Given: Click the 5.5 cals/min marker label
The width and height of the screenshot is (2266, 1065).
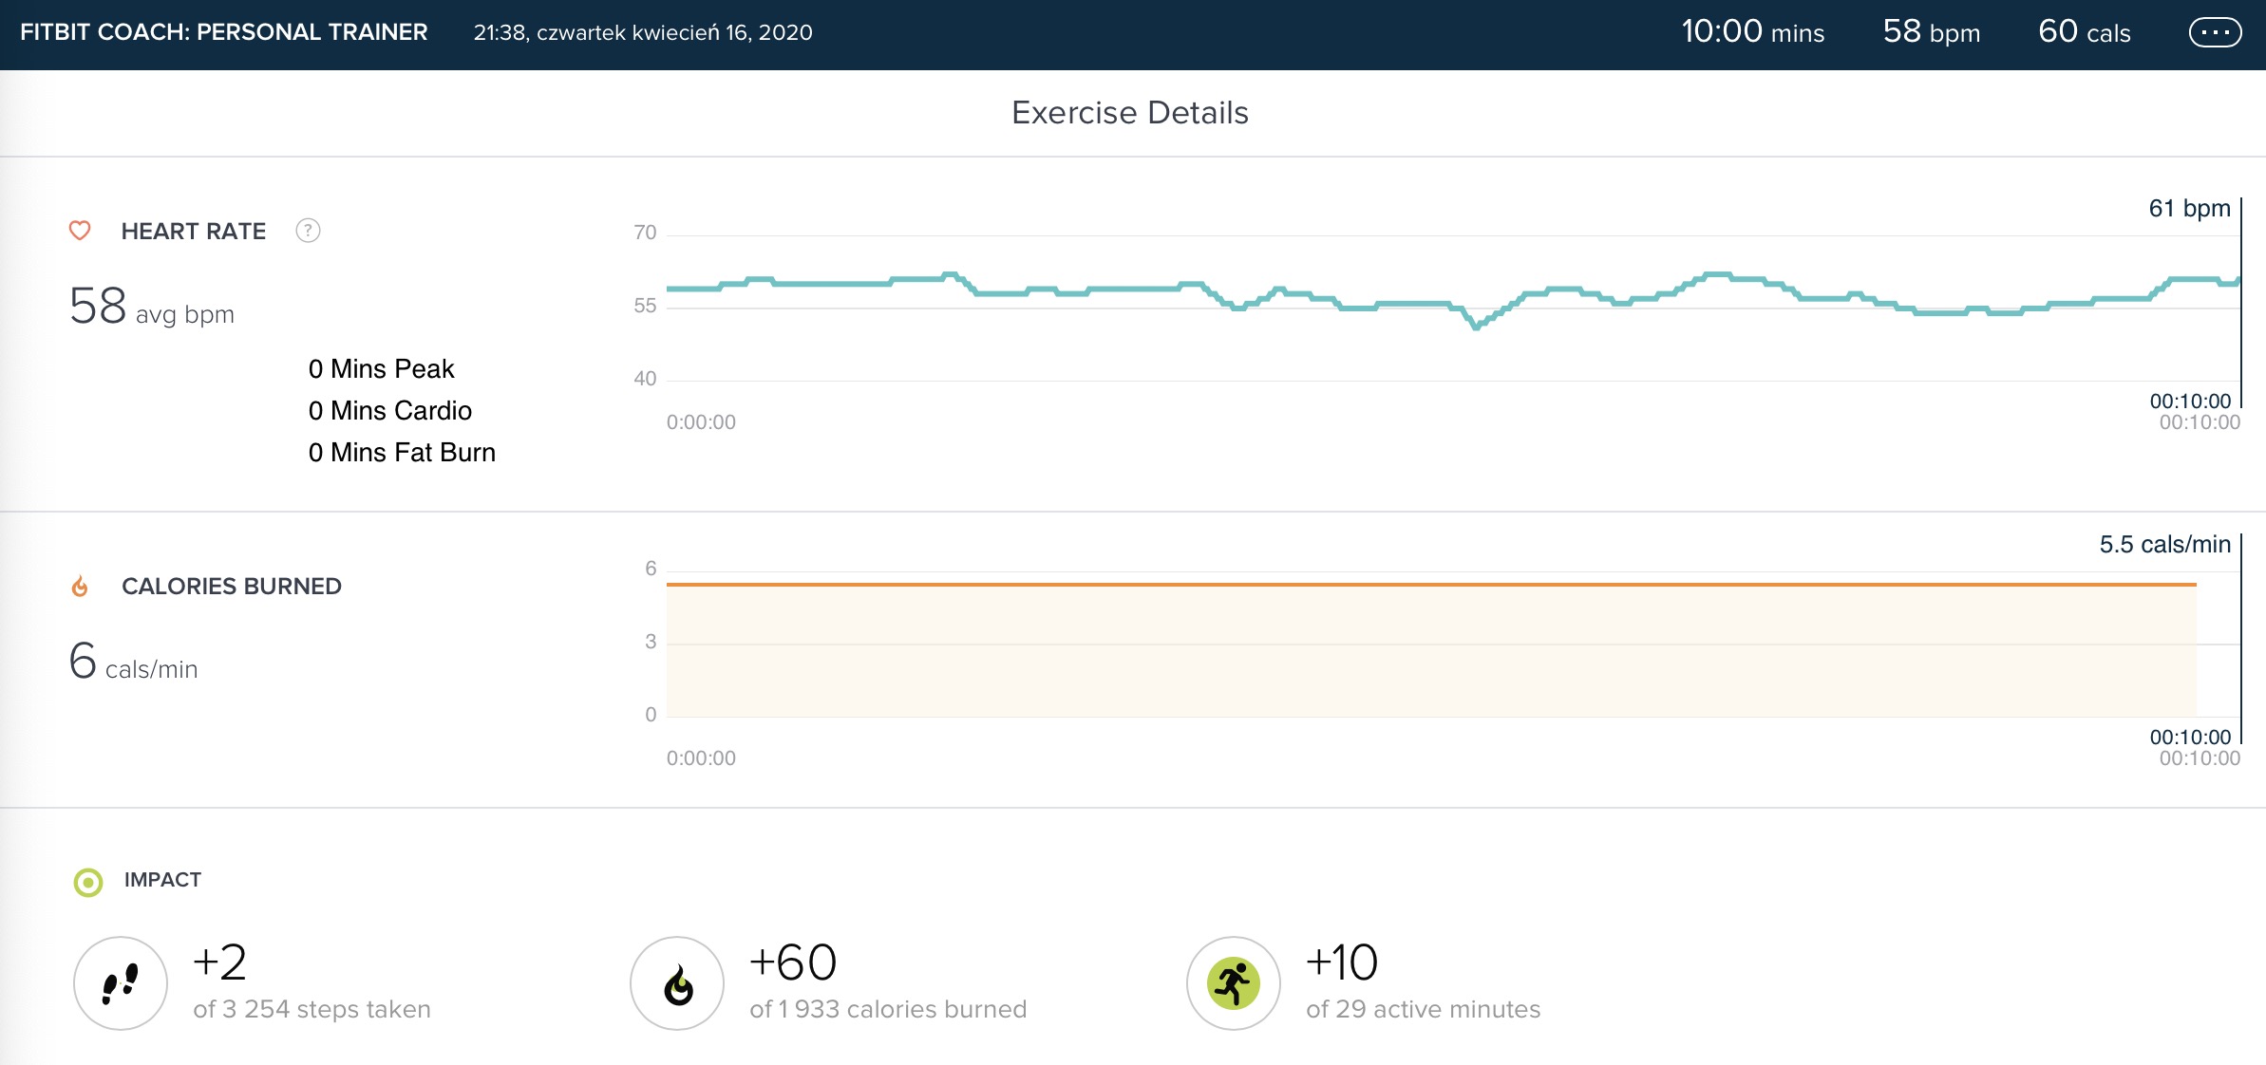Looking at the screenshot, I should tap(2164, 544).
